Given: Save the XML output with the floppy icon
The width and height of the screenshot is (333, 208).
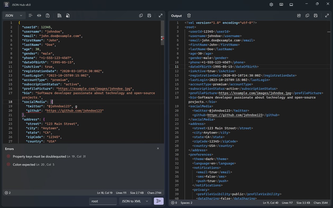Looking at the screenshot, I should (316, 16).
